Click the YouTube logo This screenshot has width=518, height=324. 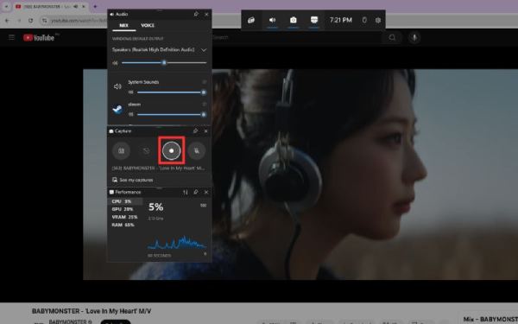(x=39, y=38)
